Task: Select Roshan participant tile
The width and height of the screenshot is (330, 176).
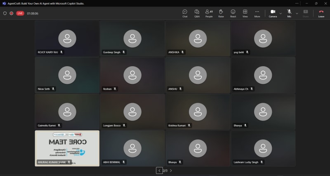Action: click(x=132, y=75)
